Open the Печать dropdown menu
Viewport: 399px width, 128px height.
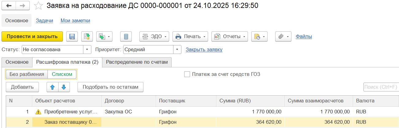pyautogui.click(x=190, y=37)
